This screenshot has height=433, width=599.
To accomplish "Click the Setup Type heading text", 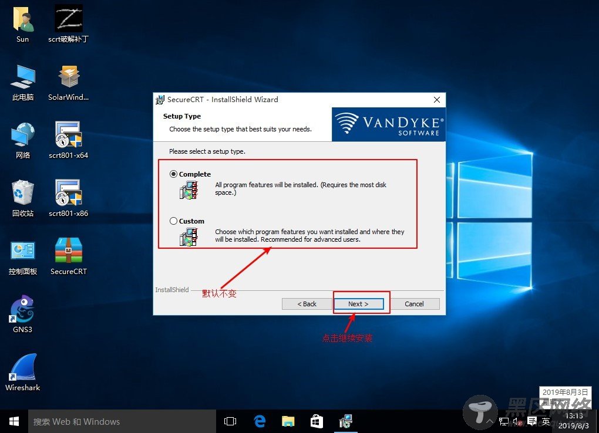I will tap(182, 116).
